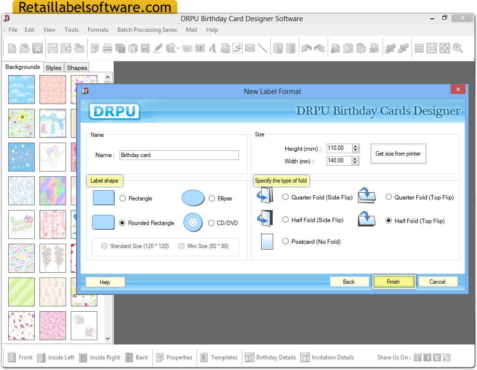Open the Birthday Details panel

pos(270,357)
